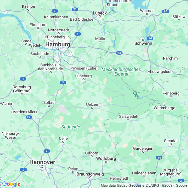
Task: Click the Map data copyright text
Action: tap(144, 185)
